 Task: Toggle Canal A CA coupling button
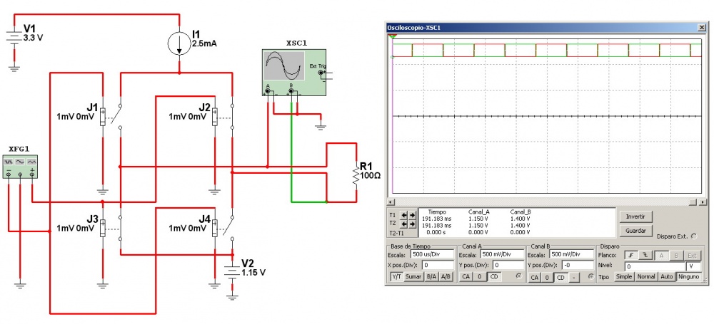click(466, 276)
